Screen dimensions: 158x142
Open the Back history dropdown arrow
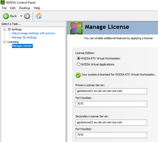point(21,16)
